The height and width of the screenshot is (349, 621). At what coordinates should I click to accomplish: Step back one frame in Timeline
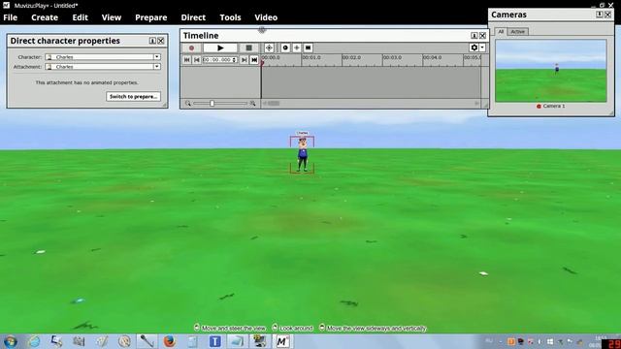196,60
